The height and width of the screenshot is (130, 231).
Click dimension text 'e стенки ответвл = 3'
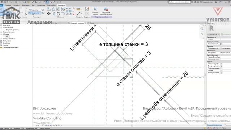tap(134, 69)
